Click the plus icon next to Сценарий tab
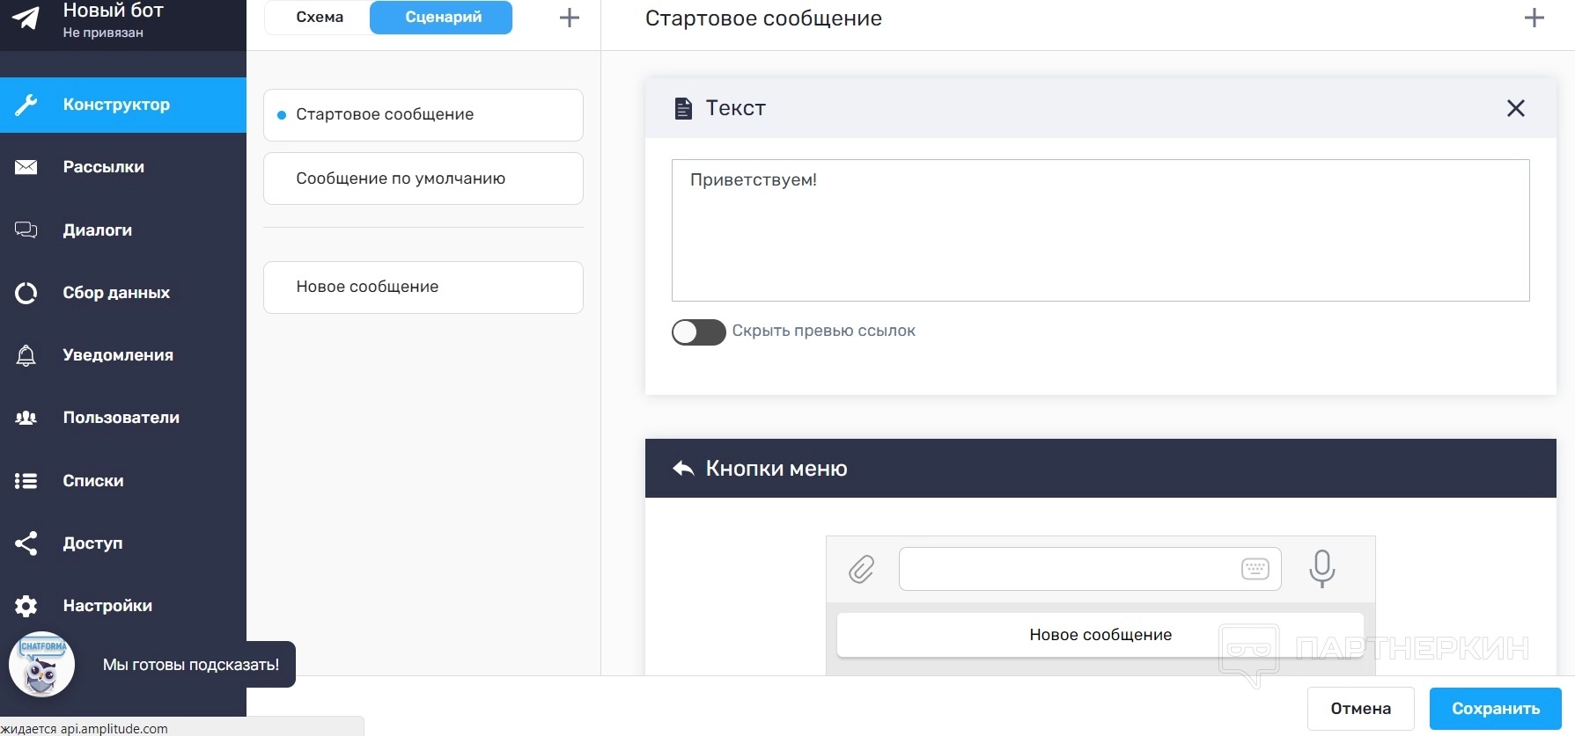The height and width of the screenshot is (736, 1575). tap(570, 18)
